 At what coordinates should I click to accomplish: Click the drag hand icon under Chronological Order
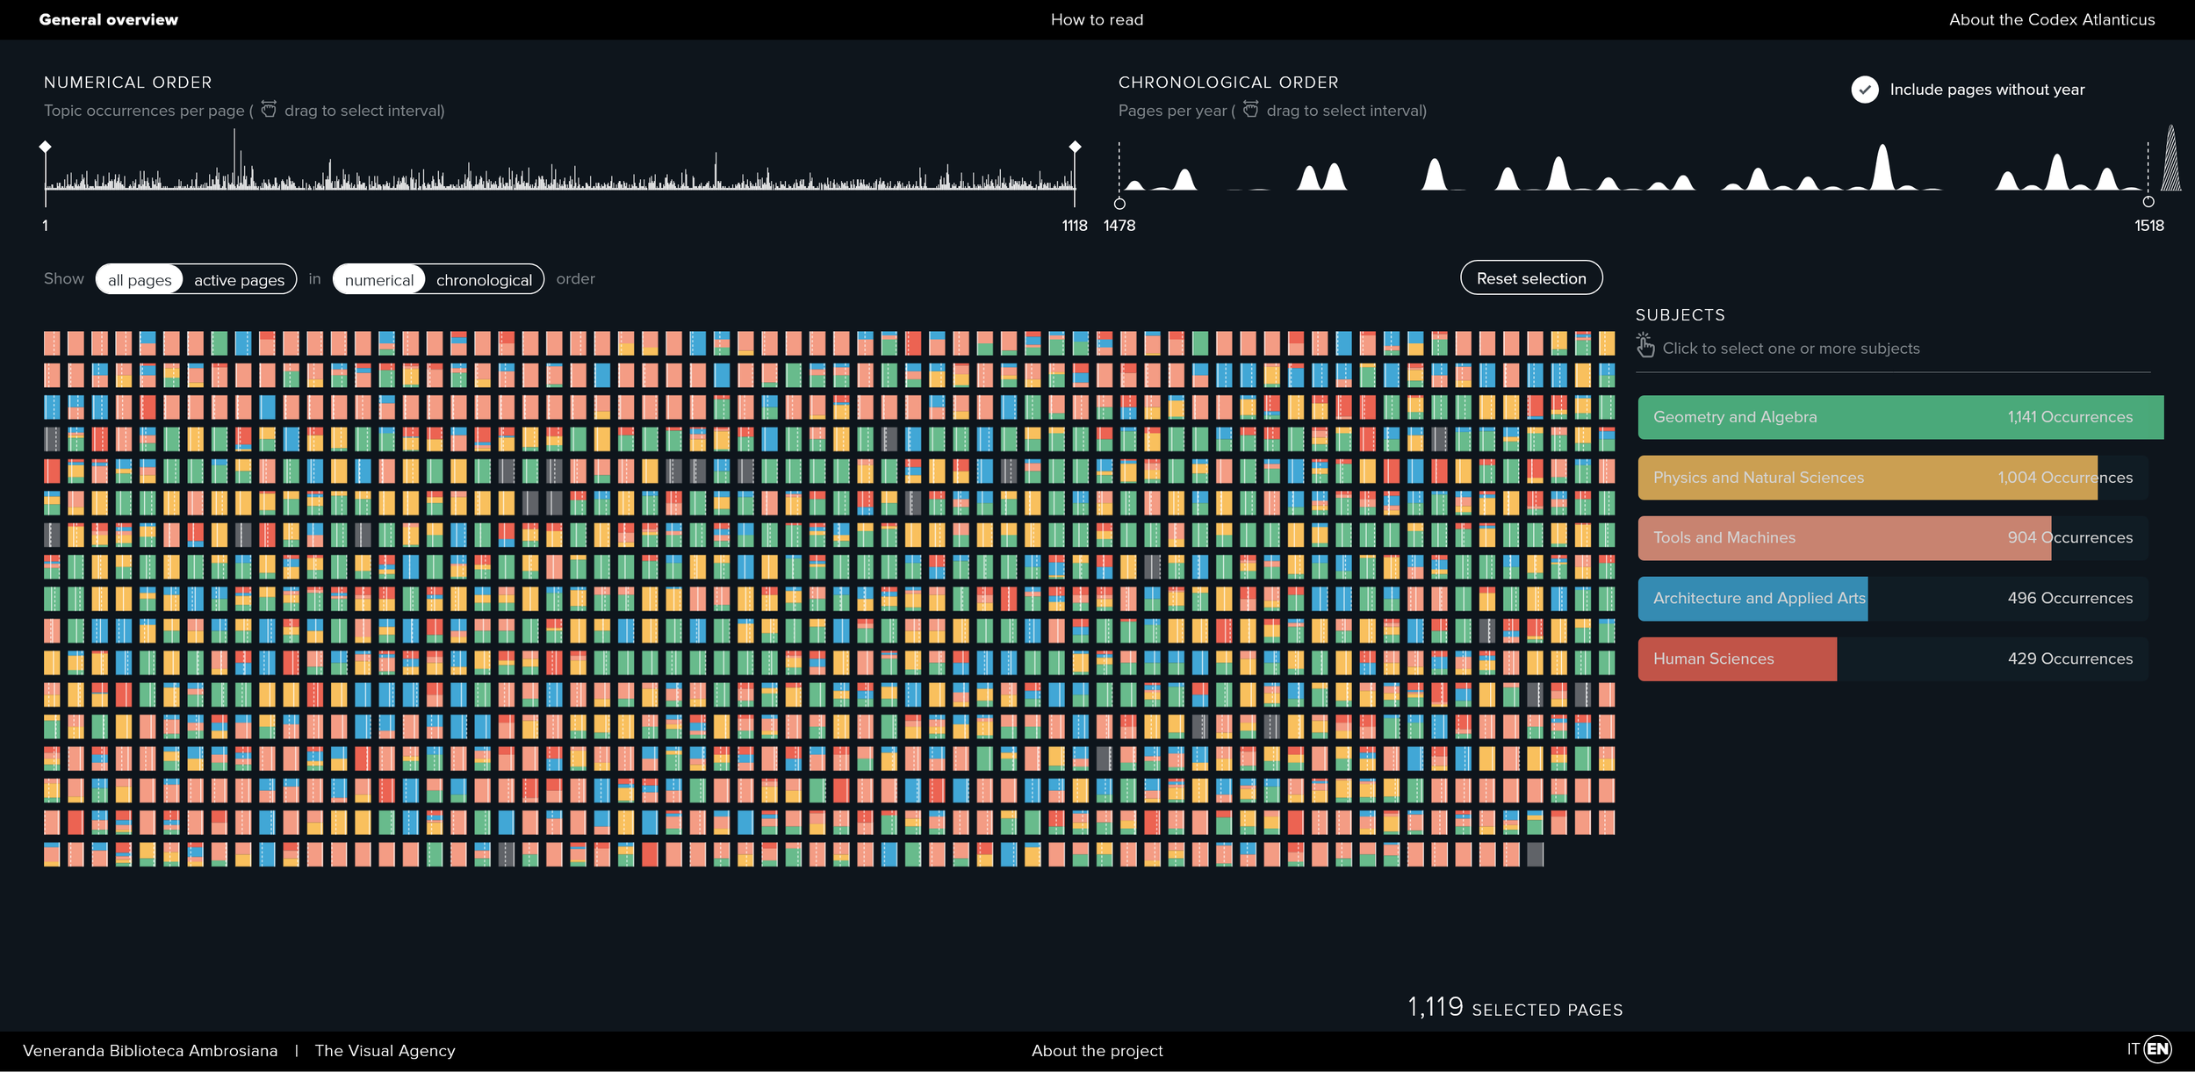pos(1250,109)
